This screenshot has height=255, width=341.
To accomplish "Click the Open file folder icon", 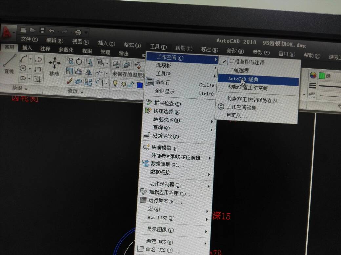I will [x=33, y=30].
